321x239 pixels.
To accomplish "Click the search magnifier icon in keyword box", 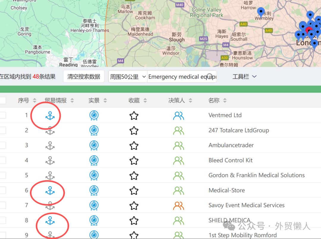I will coord(210,76).
